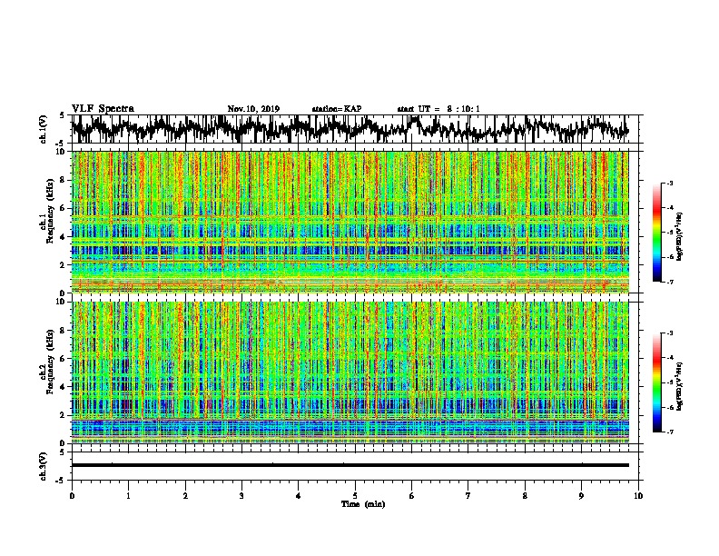This screenshot has width=719, height=556.
Task: Click the "0" tick on the time axis
Action: 72,496
